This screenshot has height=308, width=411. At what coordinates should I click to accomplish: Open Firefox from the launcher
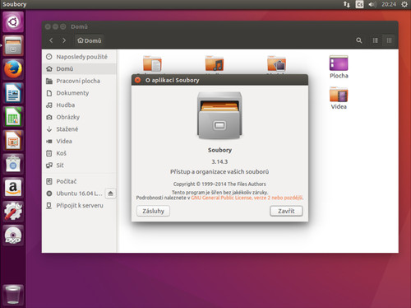pyautogui.click(x=13, y=69)
